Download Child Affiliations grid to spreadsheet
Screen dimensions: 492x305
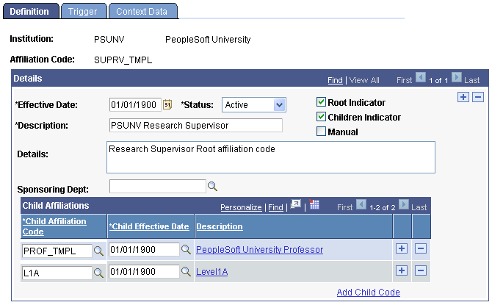click(x=314, y=204)
